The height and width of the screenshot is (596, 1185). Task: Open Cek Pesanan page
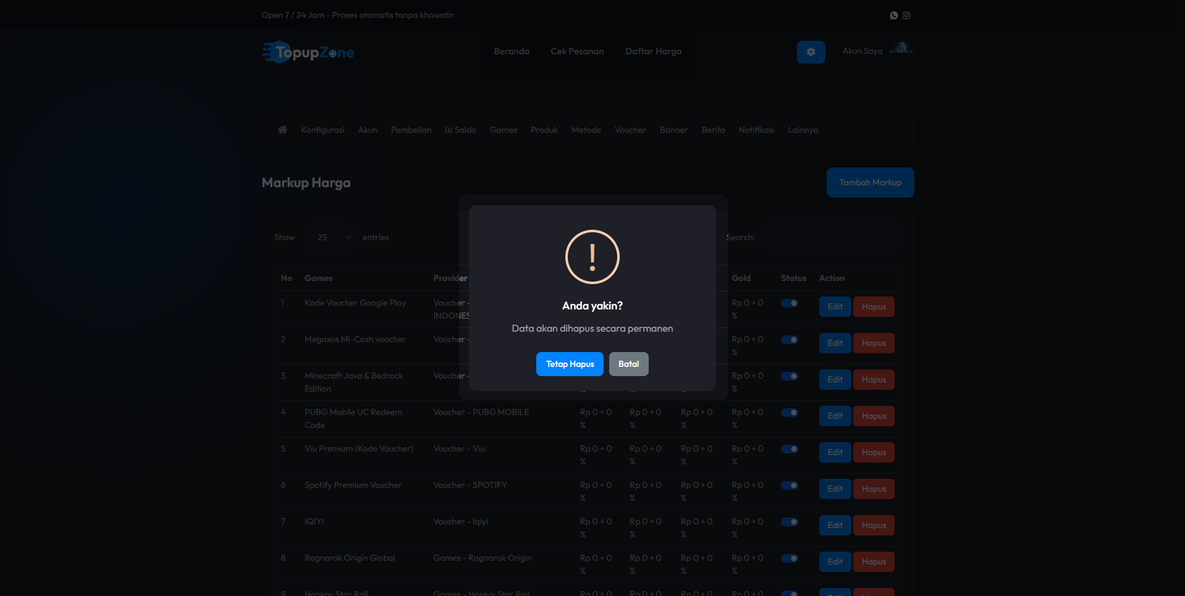tap(577, 51)
